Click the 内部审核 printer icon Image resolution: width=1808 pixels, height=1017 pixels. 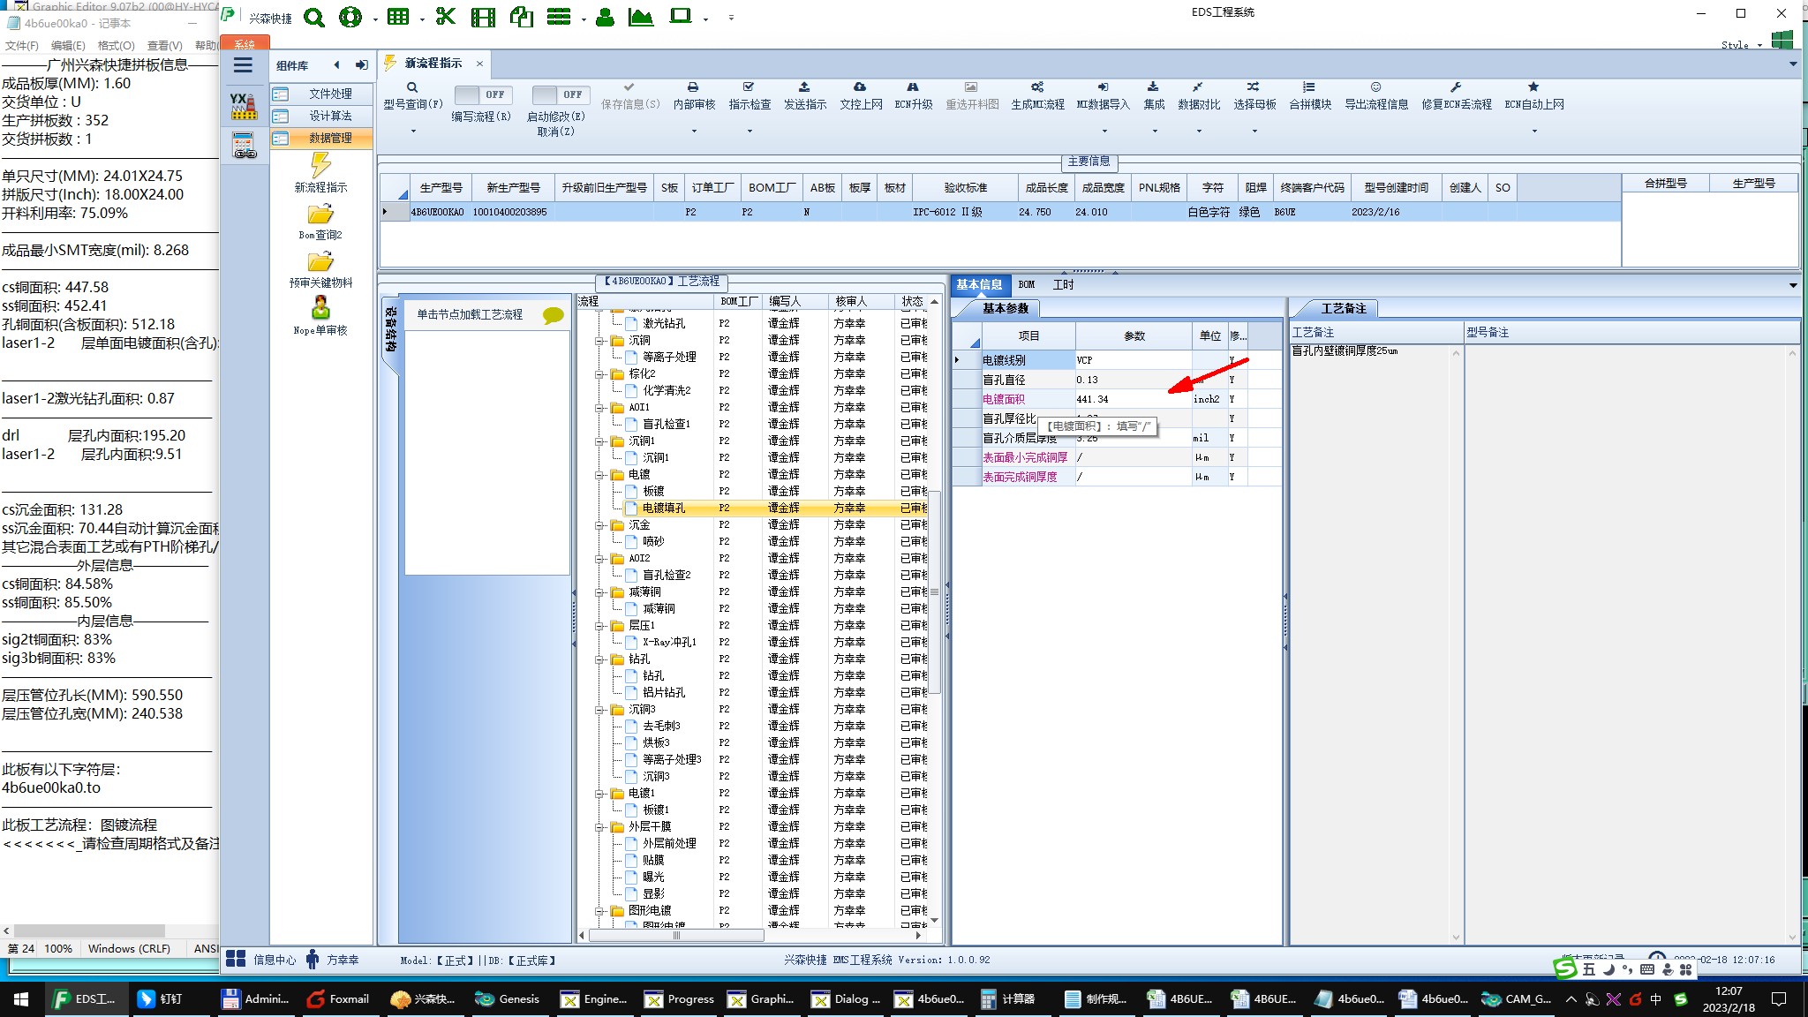tap(693, 87)
